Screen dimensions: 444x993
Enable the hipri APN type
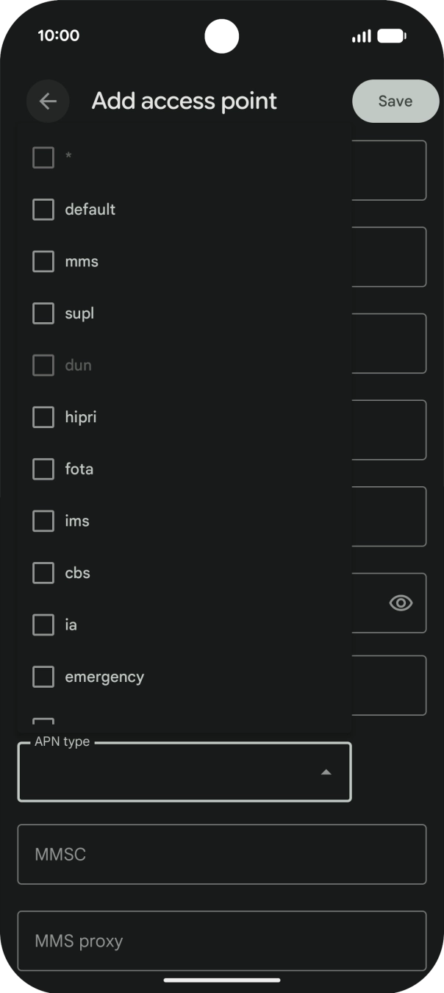pos(43,417)
